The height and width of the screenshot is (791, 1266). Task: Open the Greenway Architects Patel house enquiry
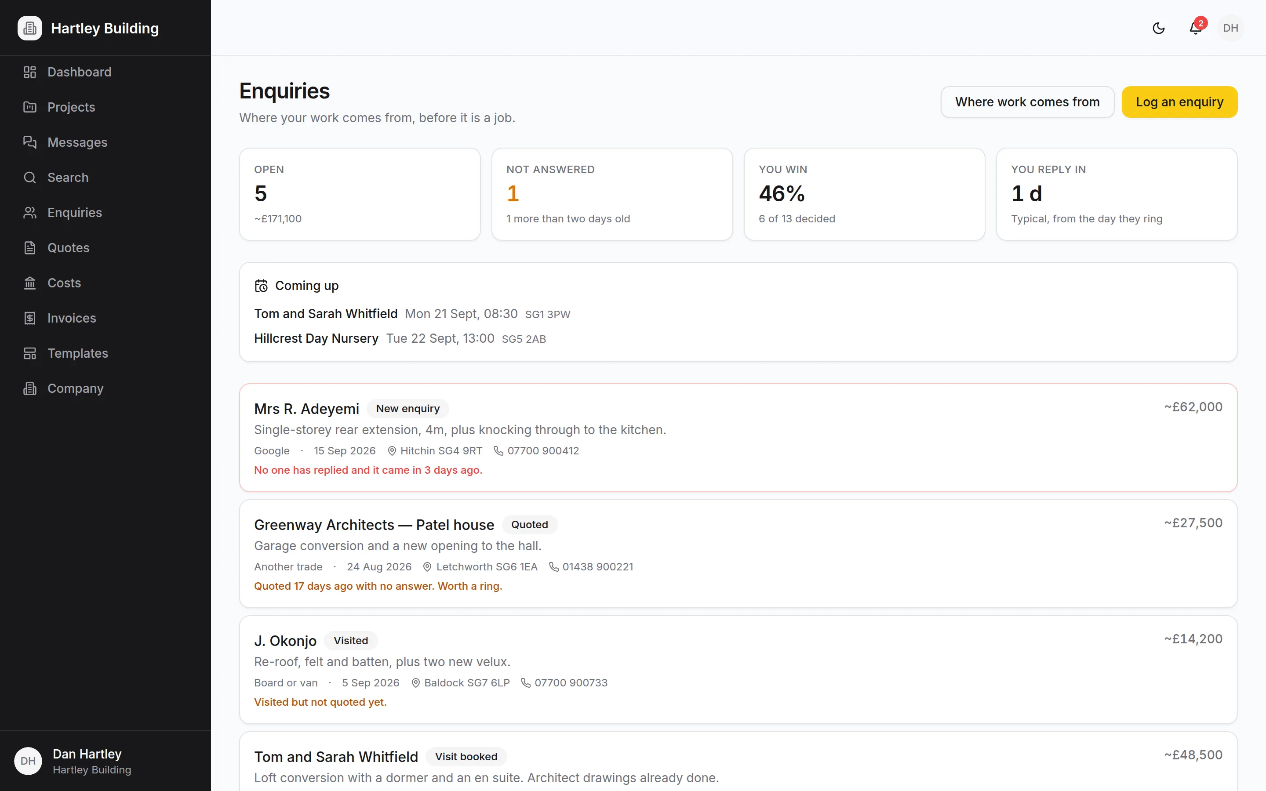coord(738,554)
